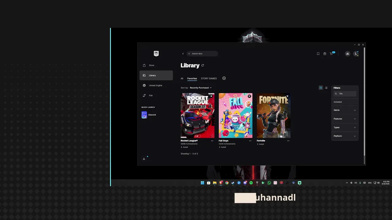
Task: Switch to the Favorites tab
Action: 192,79
